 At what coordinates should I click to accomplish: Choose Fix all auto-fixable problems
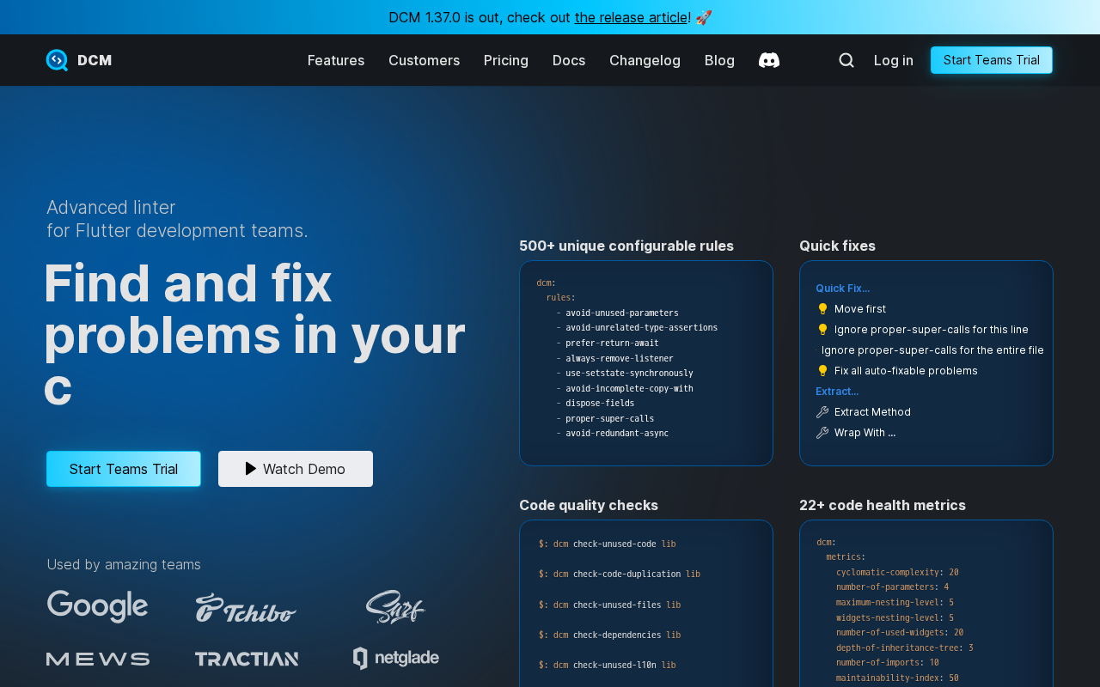point(906,371)
